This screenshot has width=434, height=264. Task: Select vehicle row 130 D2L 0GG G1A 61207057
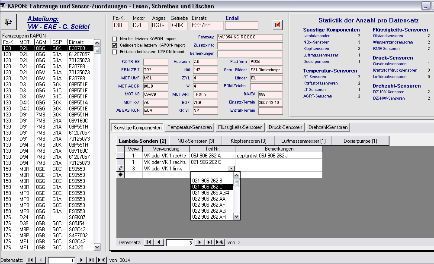tap(47, 54)
